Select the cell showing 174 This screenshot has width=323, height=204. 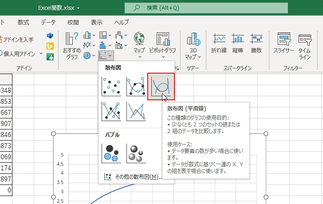[6, 168]
